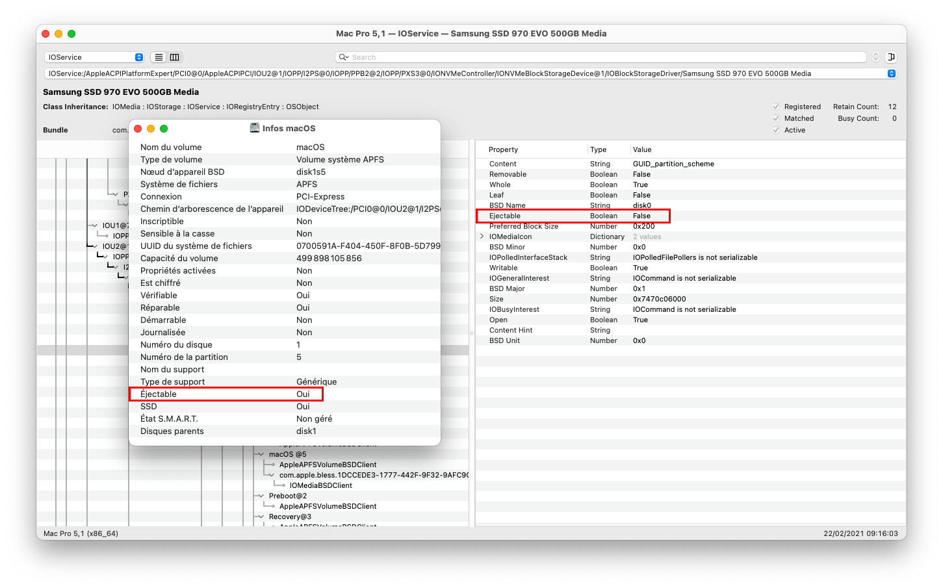
Task: Click the PCI-Express connexion value
Action: pos(320,196)
